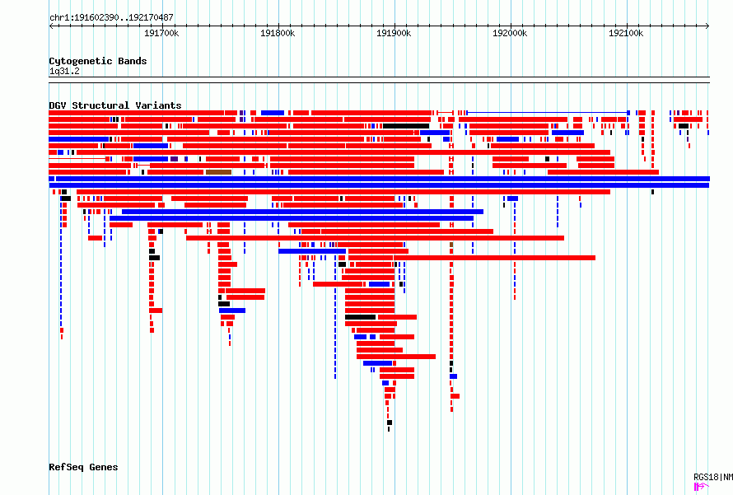Image resolution: width=733 pixels, height=495 pixels.
Task: Click the 191800k ruler tick label
Action: [x=278, y=33]
